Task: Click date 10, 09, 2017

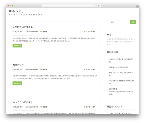Action: pyautogui.click(x=19, y=32)
